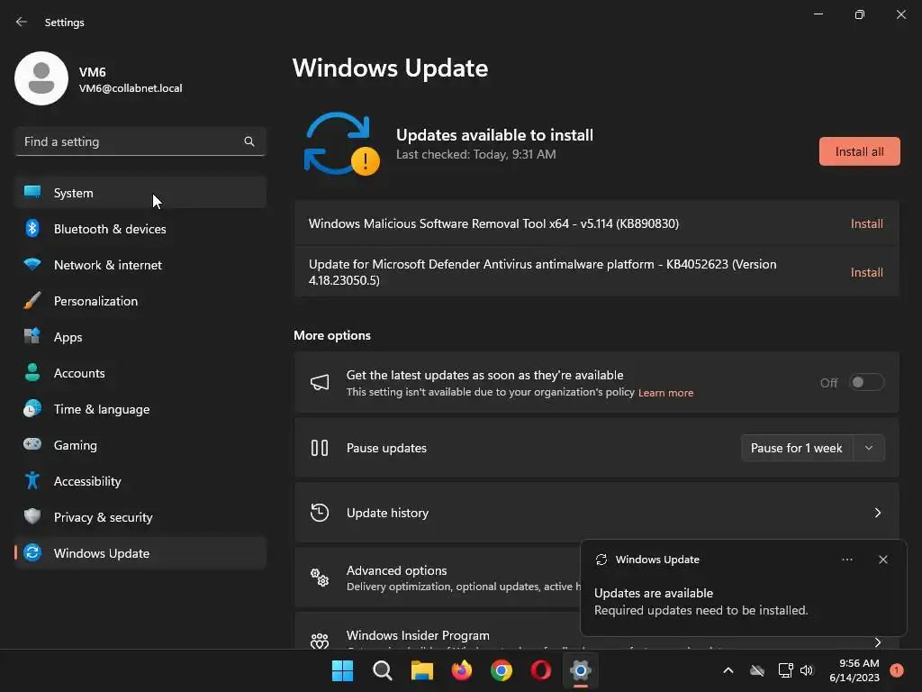922x692 pixels.
Task: Open Personalization settings
Action: [140, 301]
